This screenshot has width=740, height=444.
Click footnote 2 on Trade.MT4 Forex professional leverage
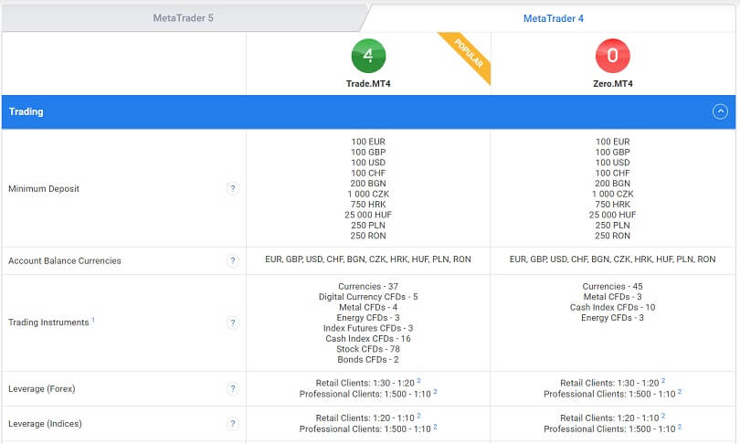click(x=435, y=392)
